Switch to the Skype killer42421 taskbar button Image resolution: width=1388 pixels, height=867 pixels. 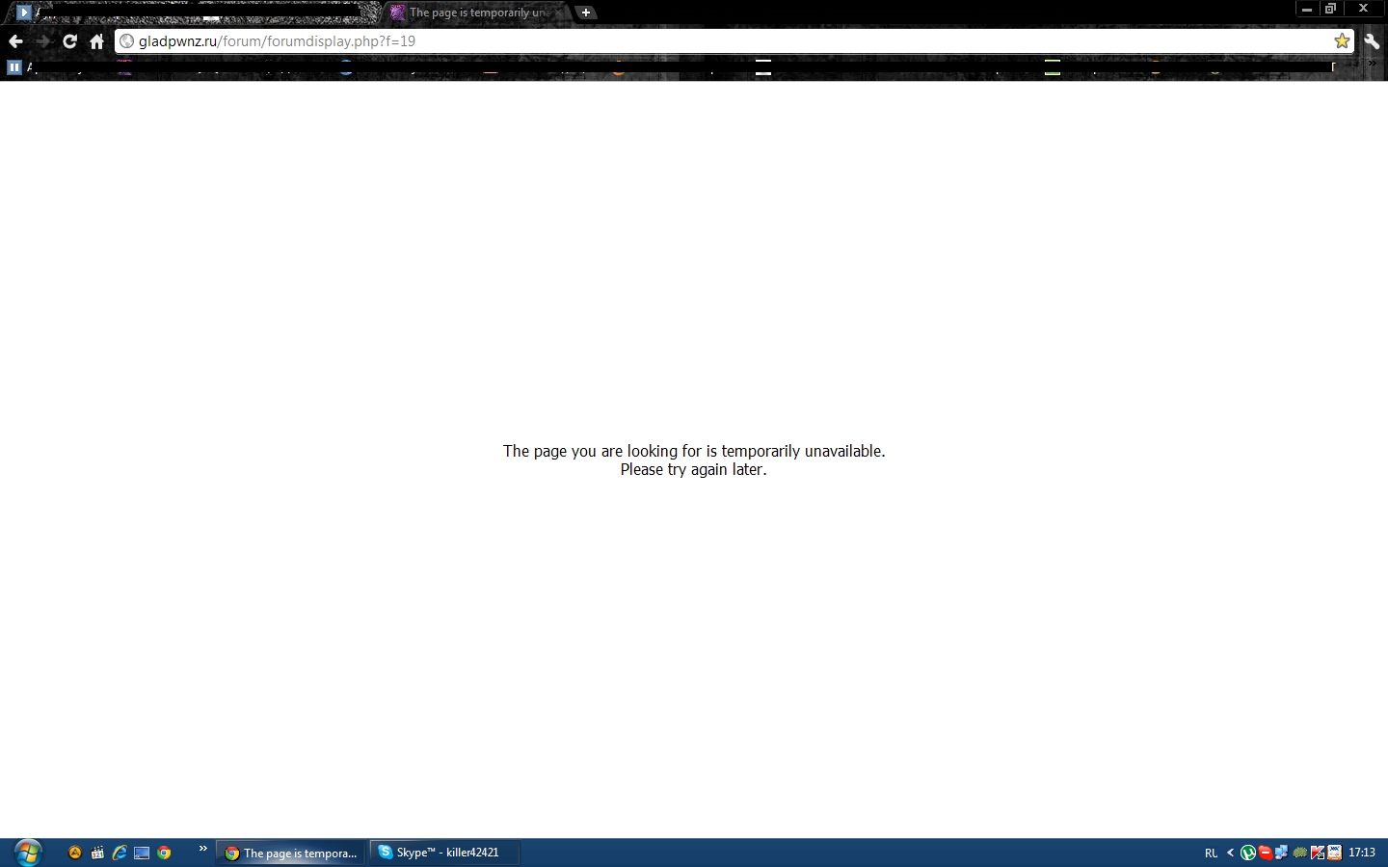point(445,853)
